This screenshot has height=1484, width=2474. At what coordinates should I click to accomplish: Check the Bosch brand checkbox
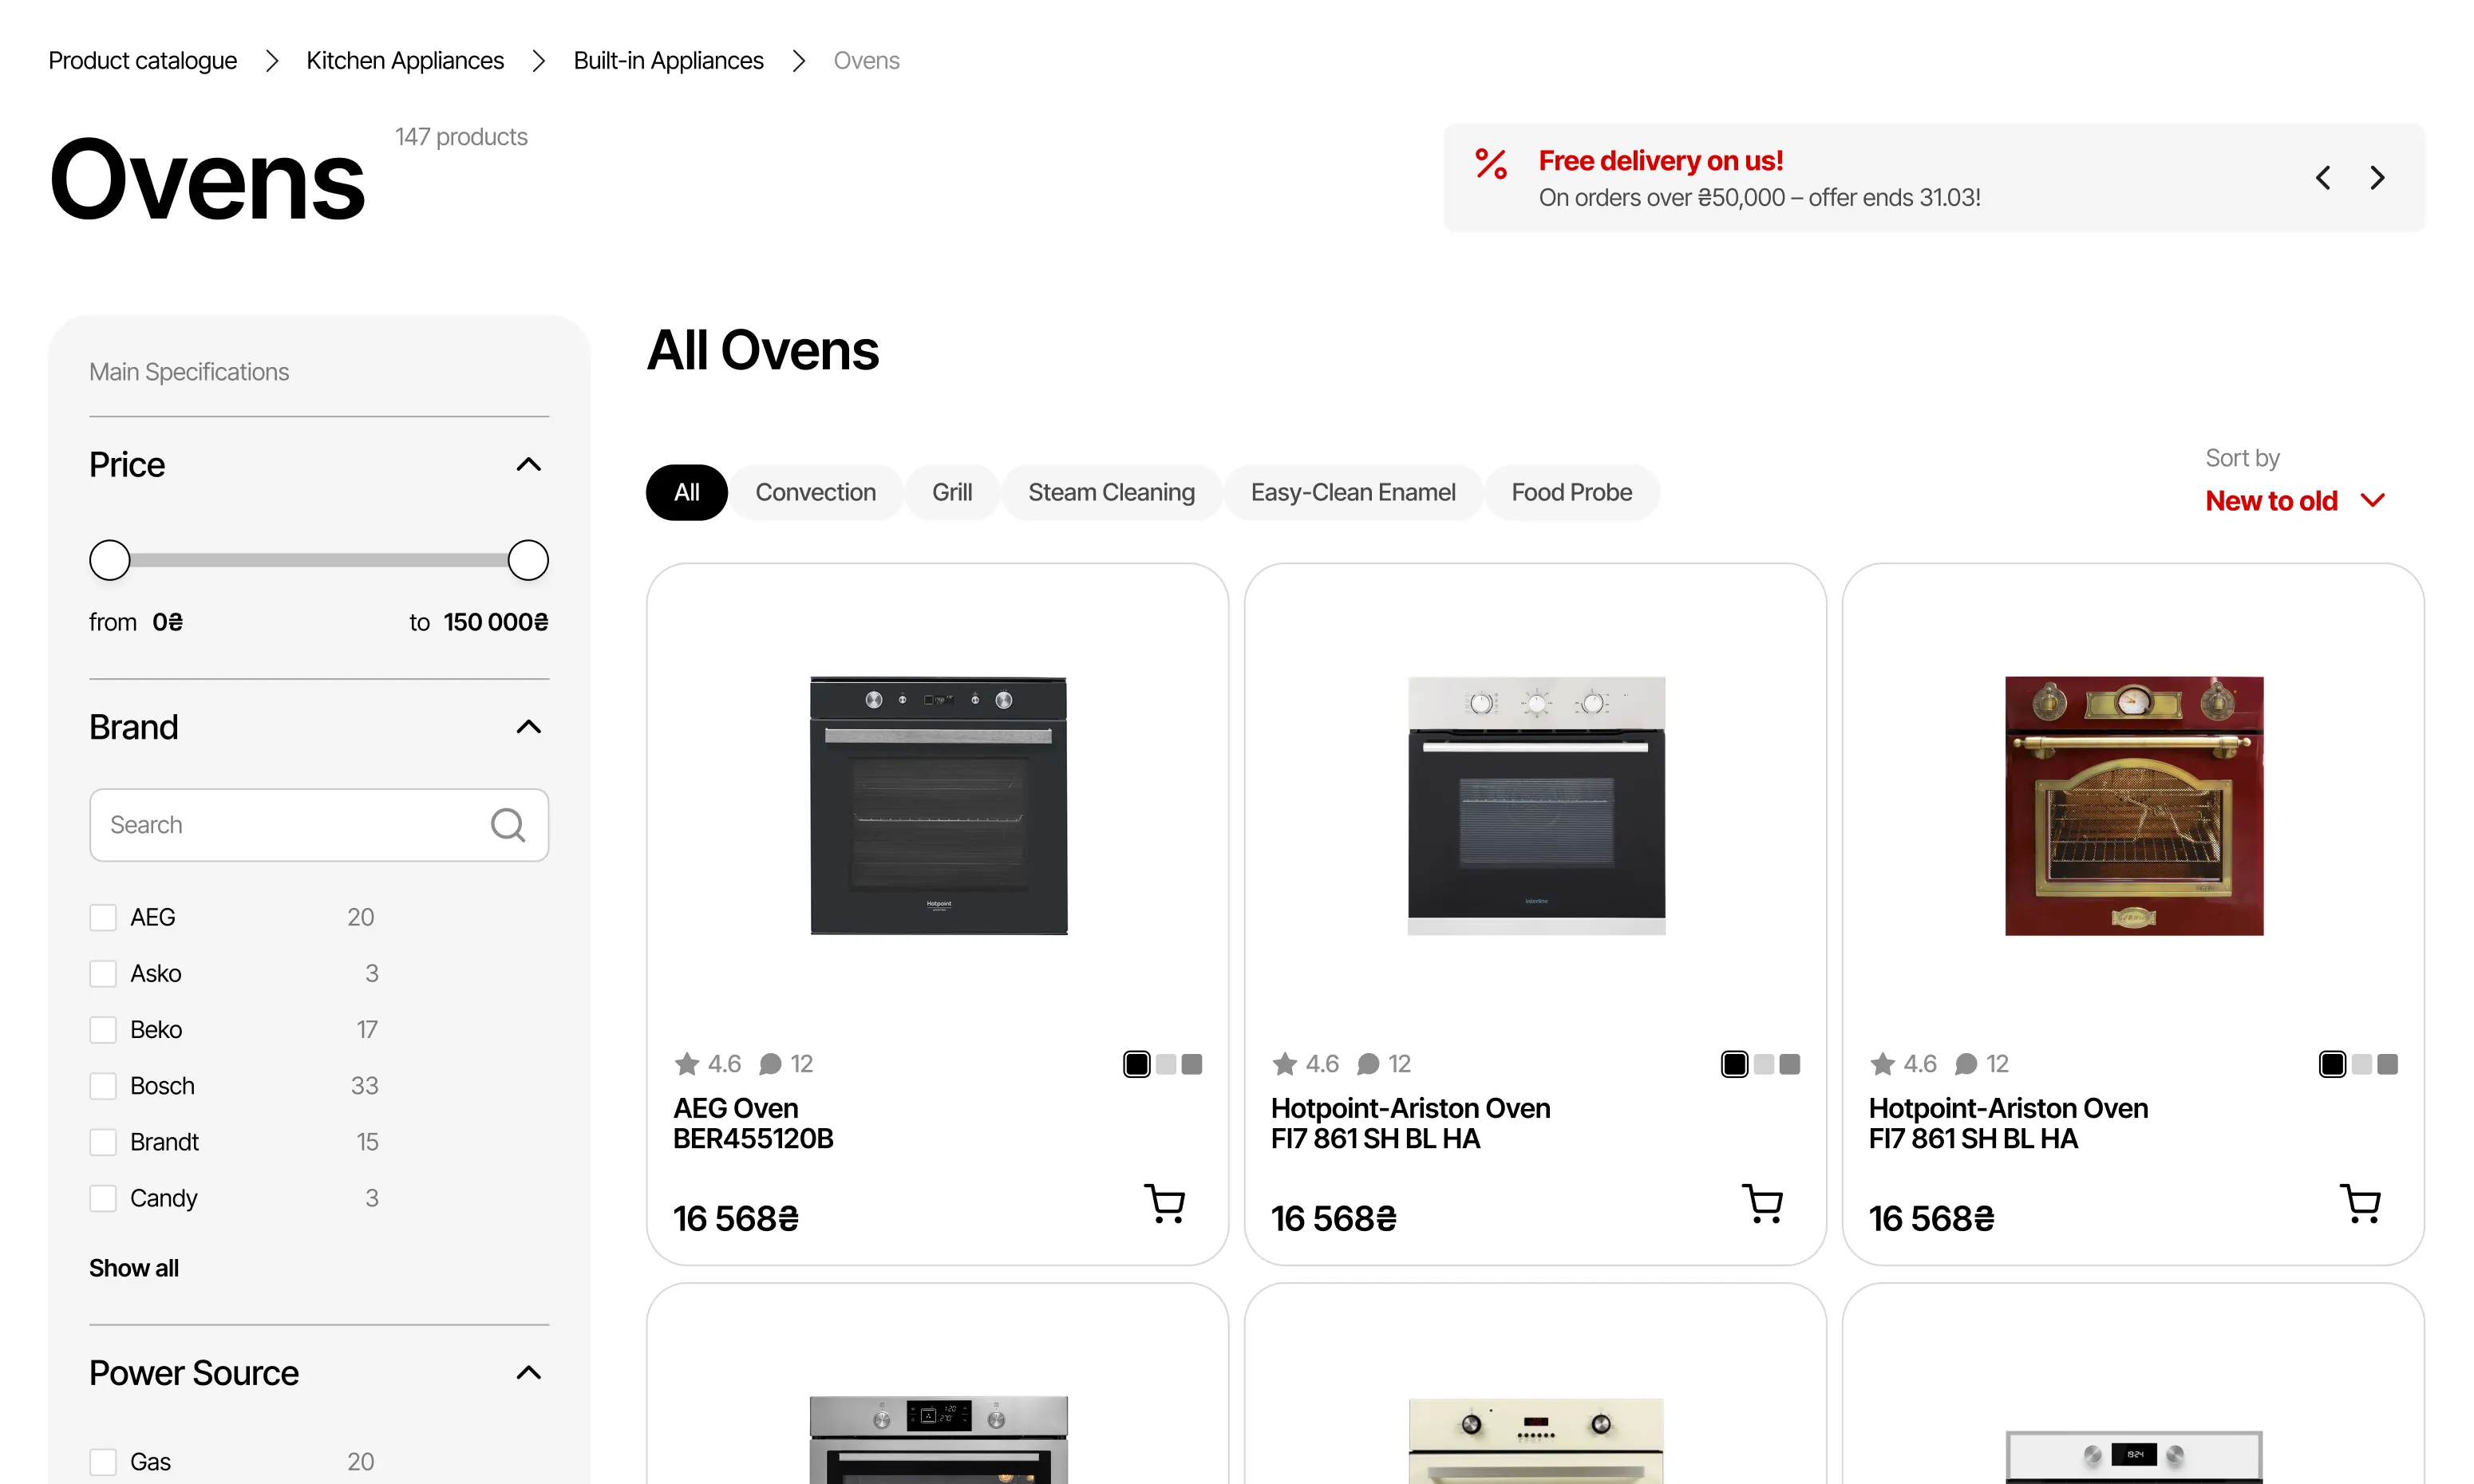103,1086
